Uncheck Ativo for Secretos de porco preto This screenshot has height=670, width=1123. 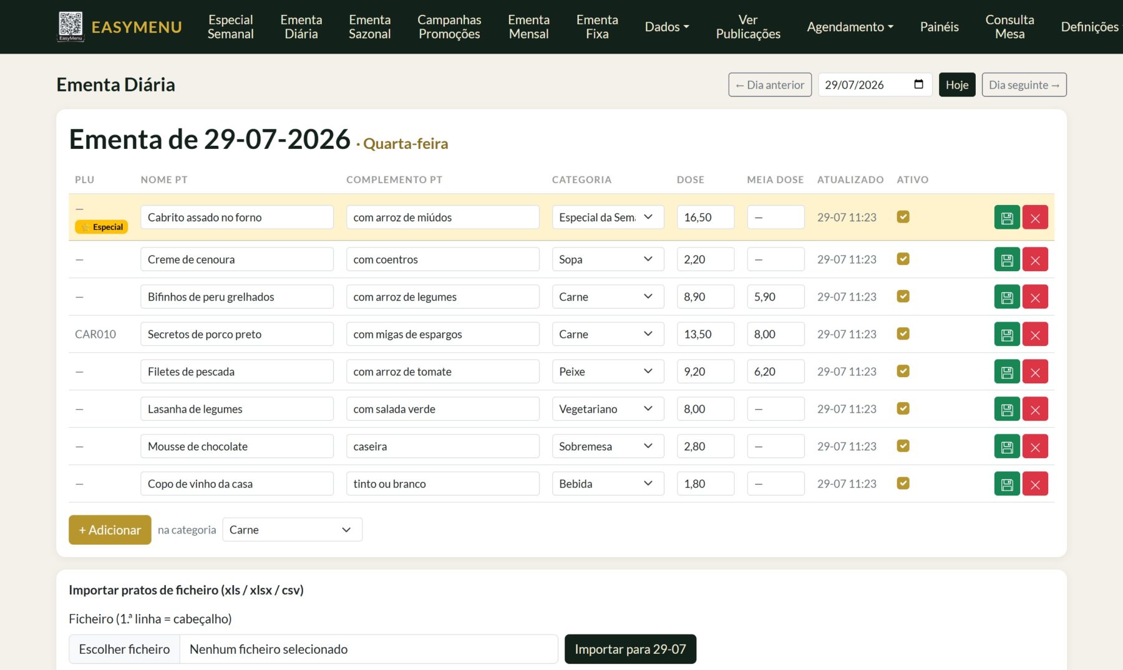point(903,333)
